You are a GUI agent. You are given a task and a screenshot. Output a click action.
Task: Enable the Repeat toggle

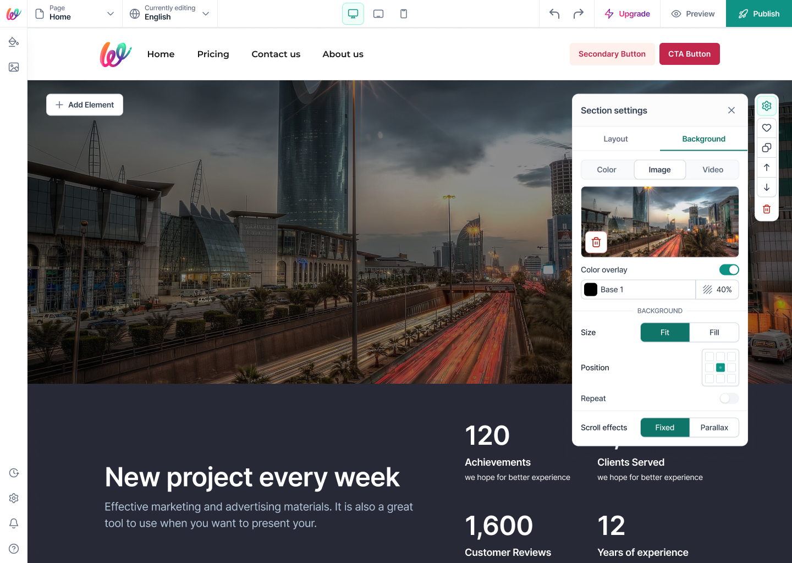click(729, 399)
